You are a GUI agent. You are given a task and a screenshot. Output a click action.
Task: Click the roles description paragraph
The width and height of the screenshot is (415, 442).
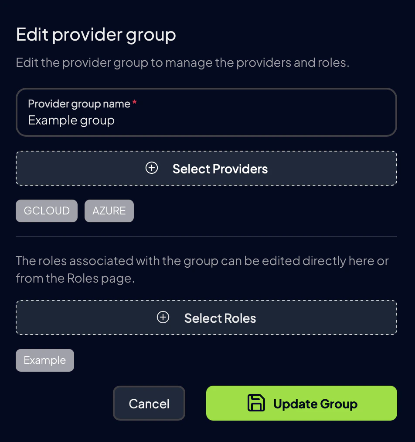tap(202, 269)
